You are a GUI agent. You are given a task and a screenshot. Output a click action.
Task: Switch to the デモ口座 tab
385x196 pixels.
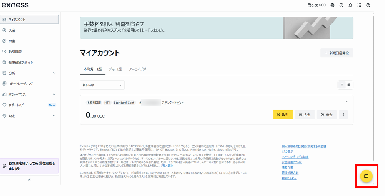115,69
